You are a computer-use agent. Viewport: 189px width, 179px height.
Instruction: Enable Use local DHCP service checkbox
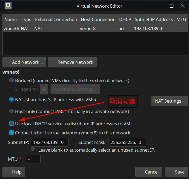coord(12,124)
